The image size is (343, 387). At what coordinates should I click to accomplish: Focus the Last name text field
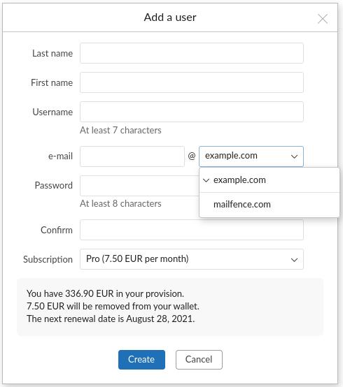(191, 53)
